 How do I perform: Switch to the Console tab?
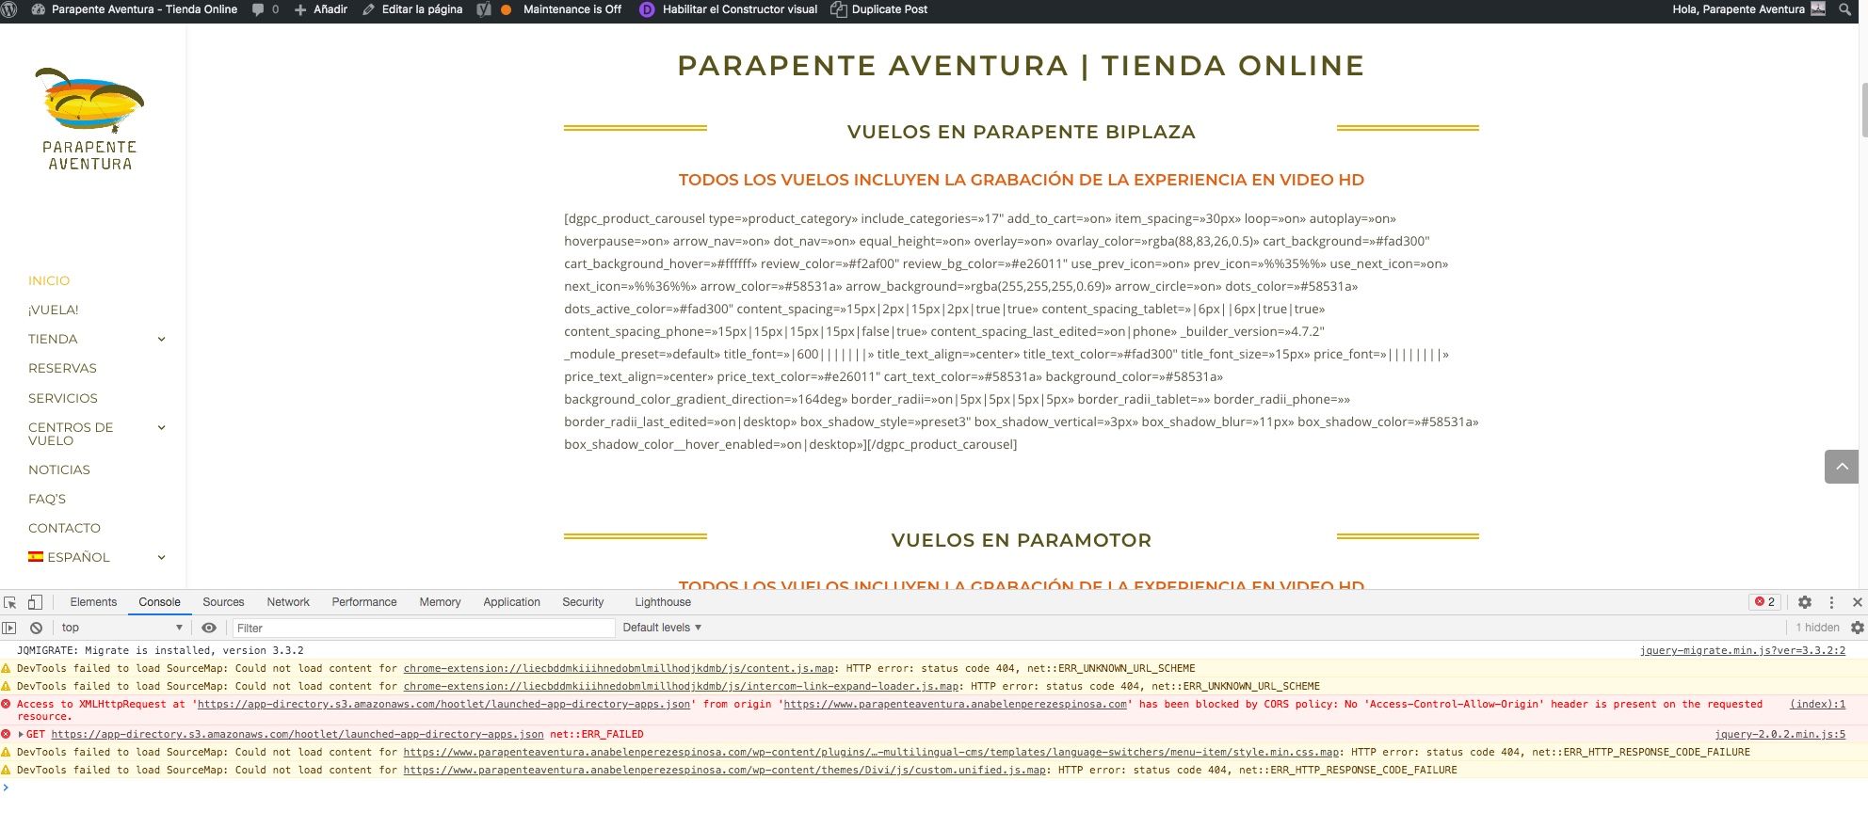tap(159, 602)
